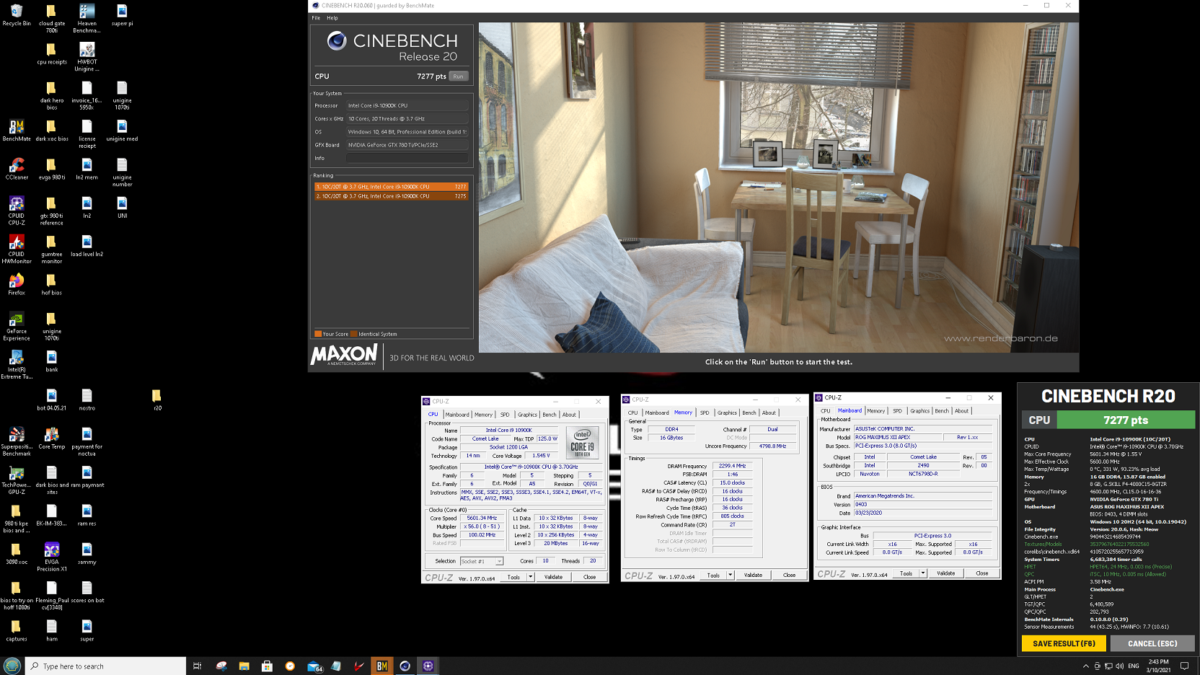Select first ranking entry scoring 7277
The height and width of the screenshot is (675, 1200).
(391, 187)
